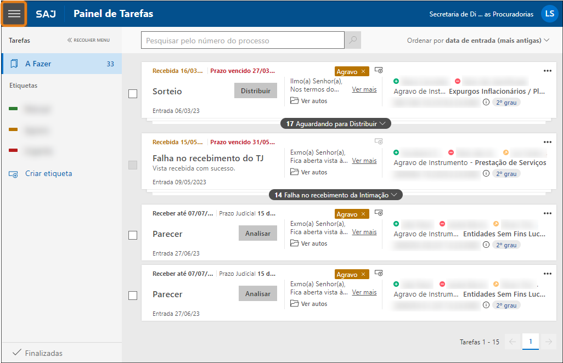
Task: Click Ver autos folder on Sorteio card
Action: click(309, 101)
